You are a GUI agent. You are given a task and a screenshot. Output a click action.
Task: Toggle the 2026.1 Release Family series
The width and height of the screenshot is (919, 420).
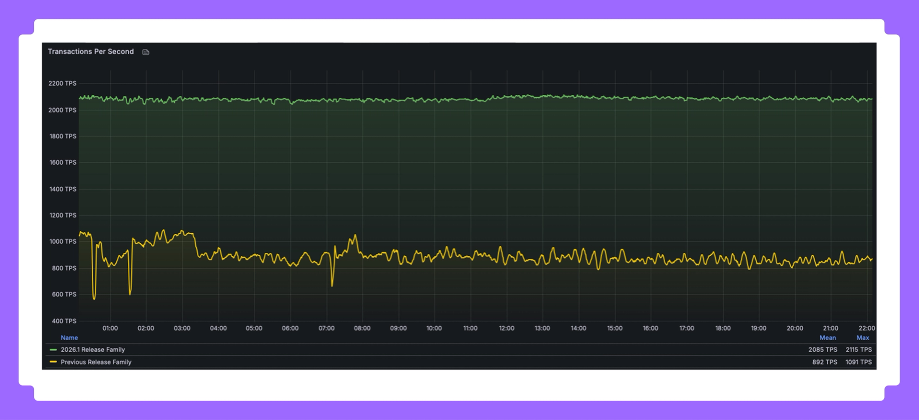[93, 350]
